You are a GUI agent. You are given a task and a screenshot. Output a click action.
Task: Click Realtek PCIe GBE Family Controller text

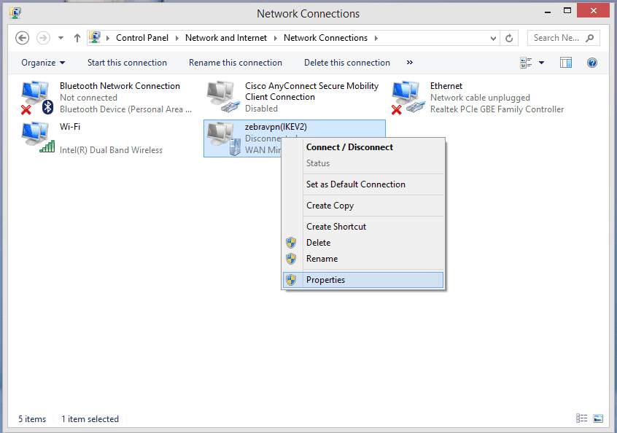(x=497, y=109)
